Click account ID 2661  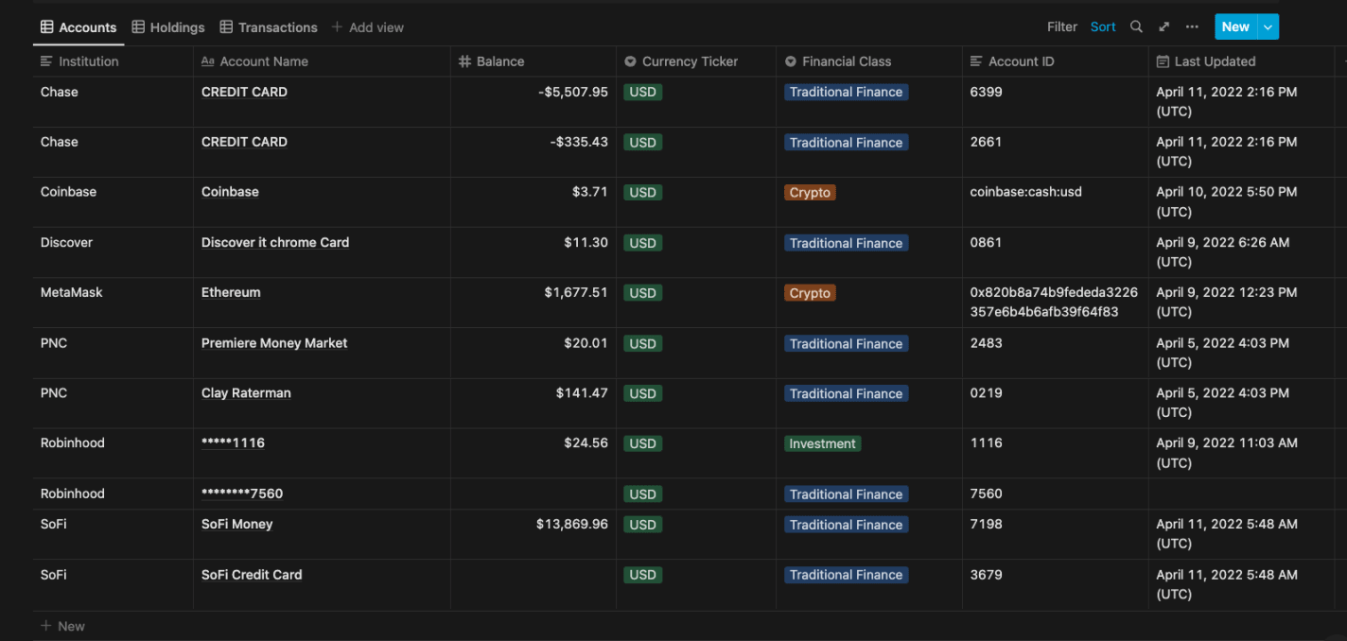tap(986, 142)
